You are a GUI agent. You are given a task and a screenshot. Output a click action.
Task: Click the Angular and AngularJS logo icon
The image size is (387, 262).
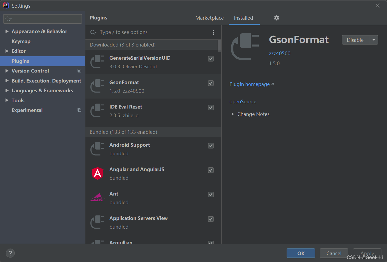point(98,173)
